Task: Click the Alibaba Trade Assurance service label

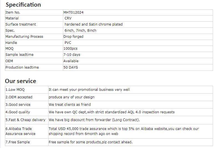Action: [x=21, y=131]
